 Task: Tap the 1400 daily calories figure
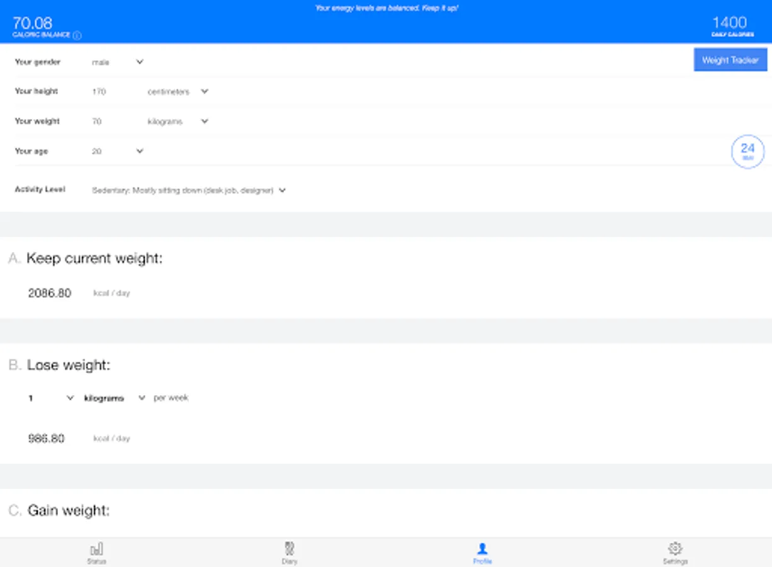point(729,23)
